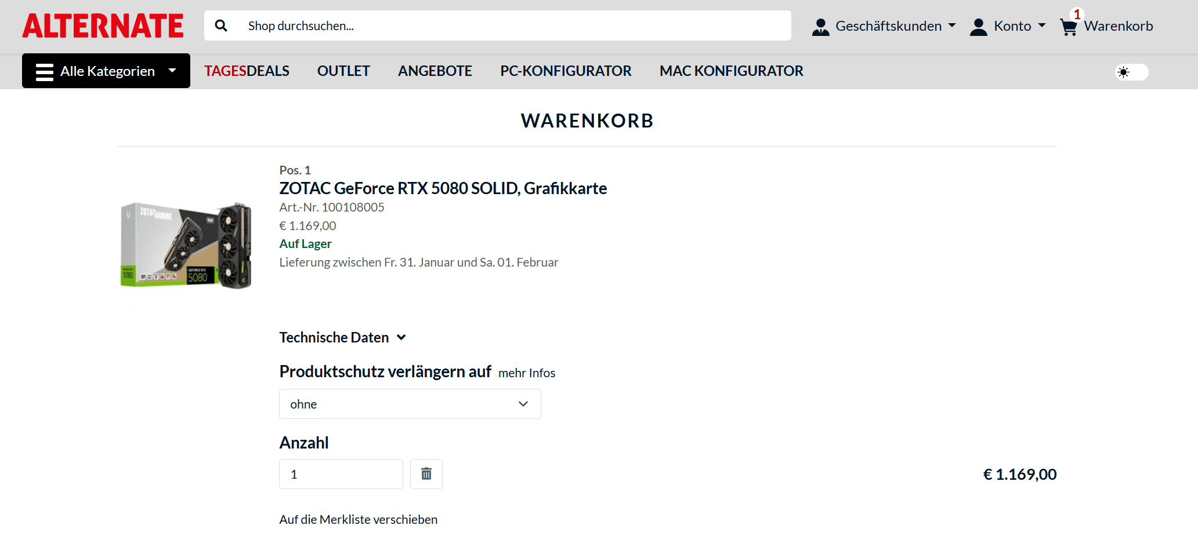Screen dimensions: 1198x536
Task: Click the delivery date text 'Lieferung zwischen'
Action: 419,262
